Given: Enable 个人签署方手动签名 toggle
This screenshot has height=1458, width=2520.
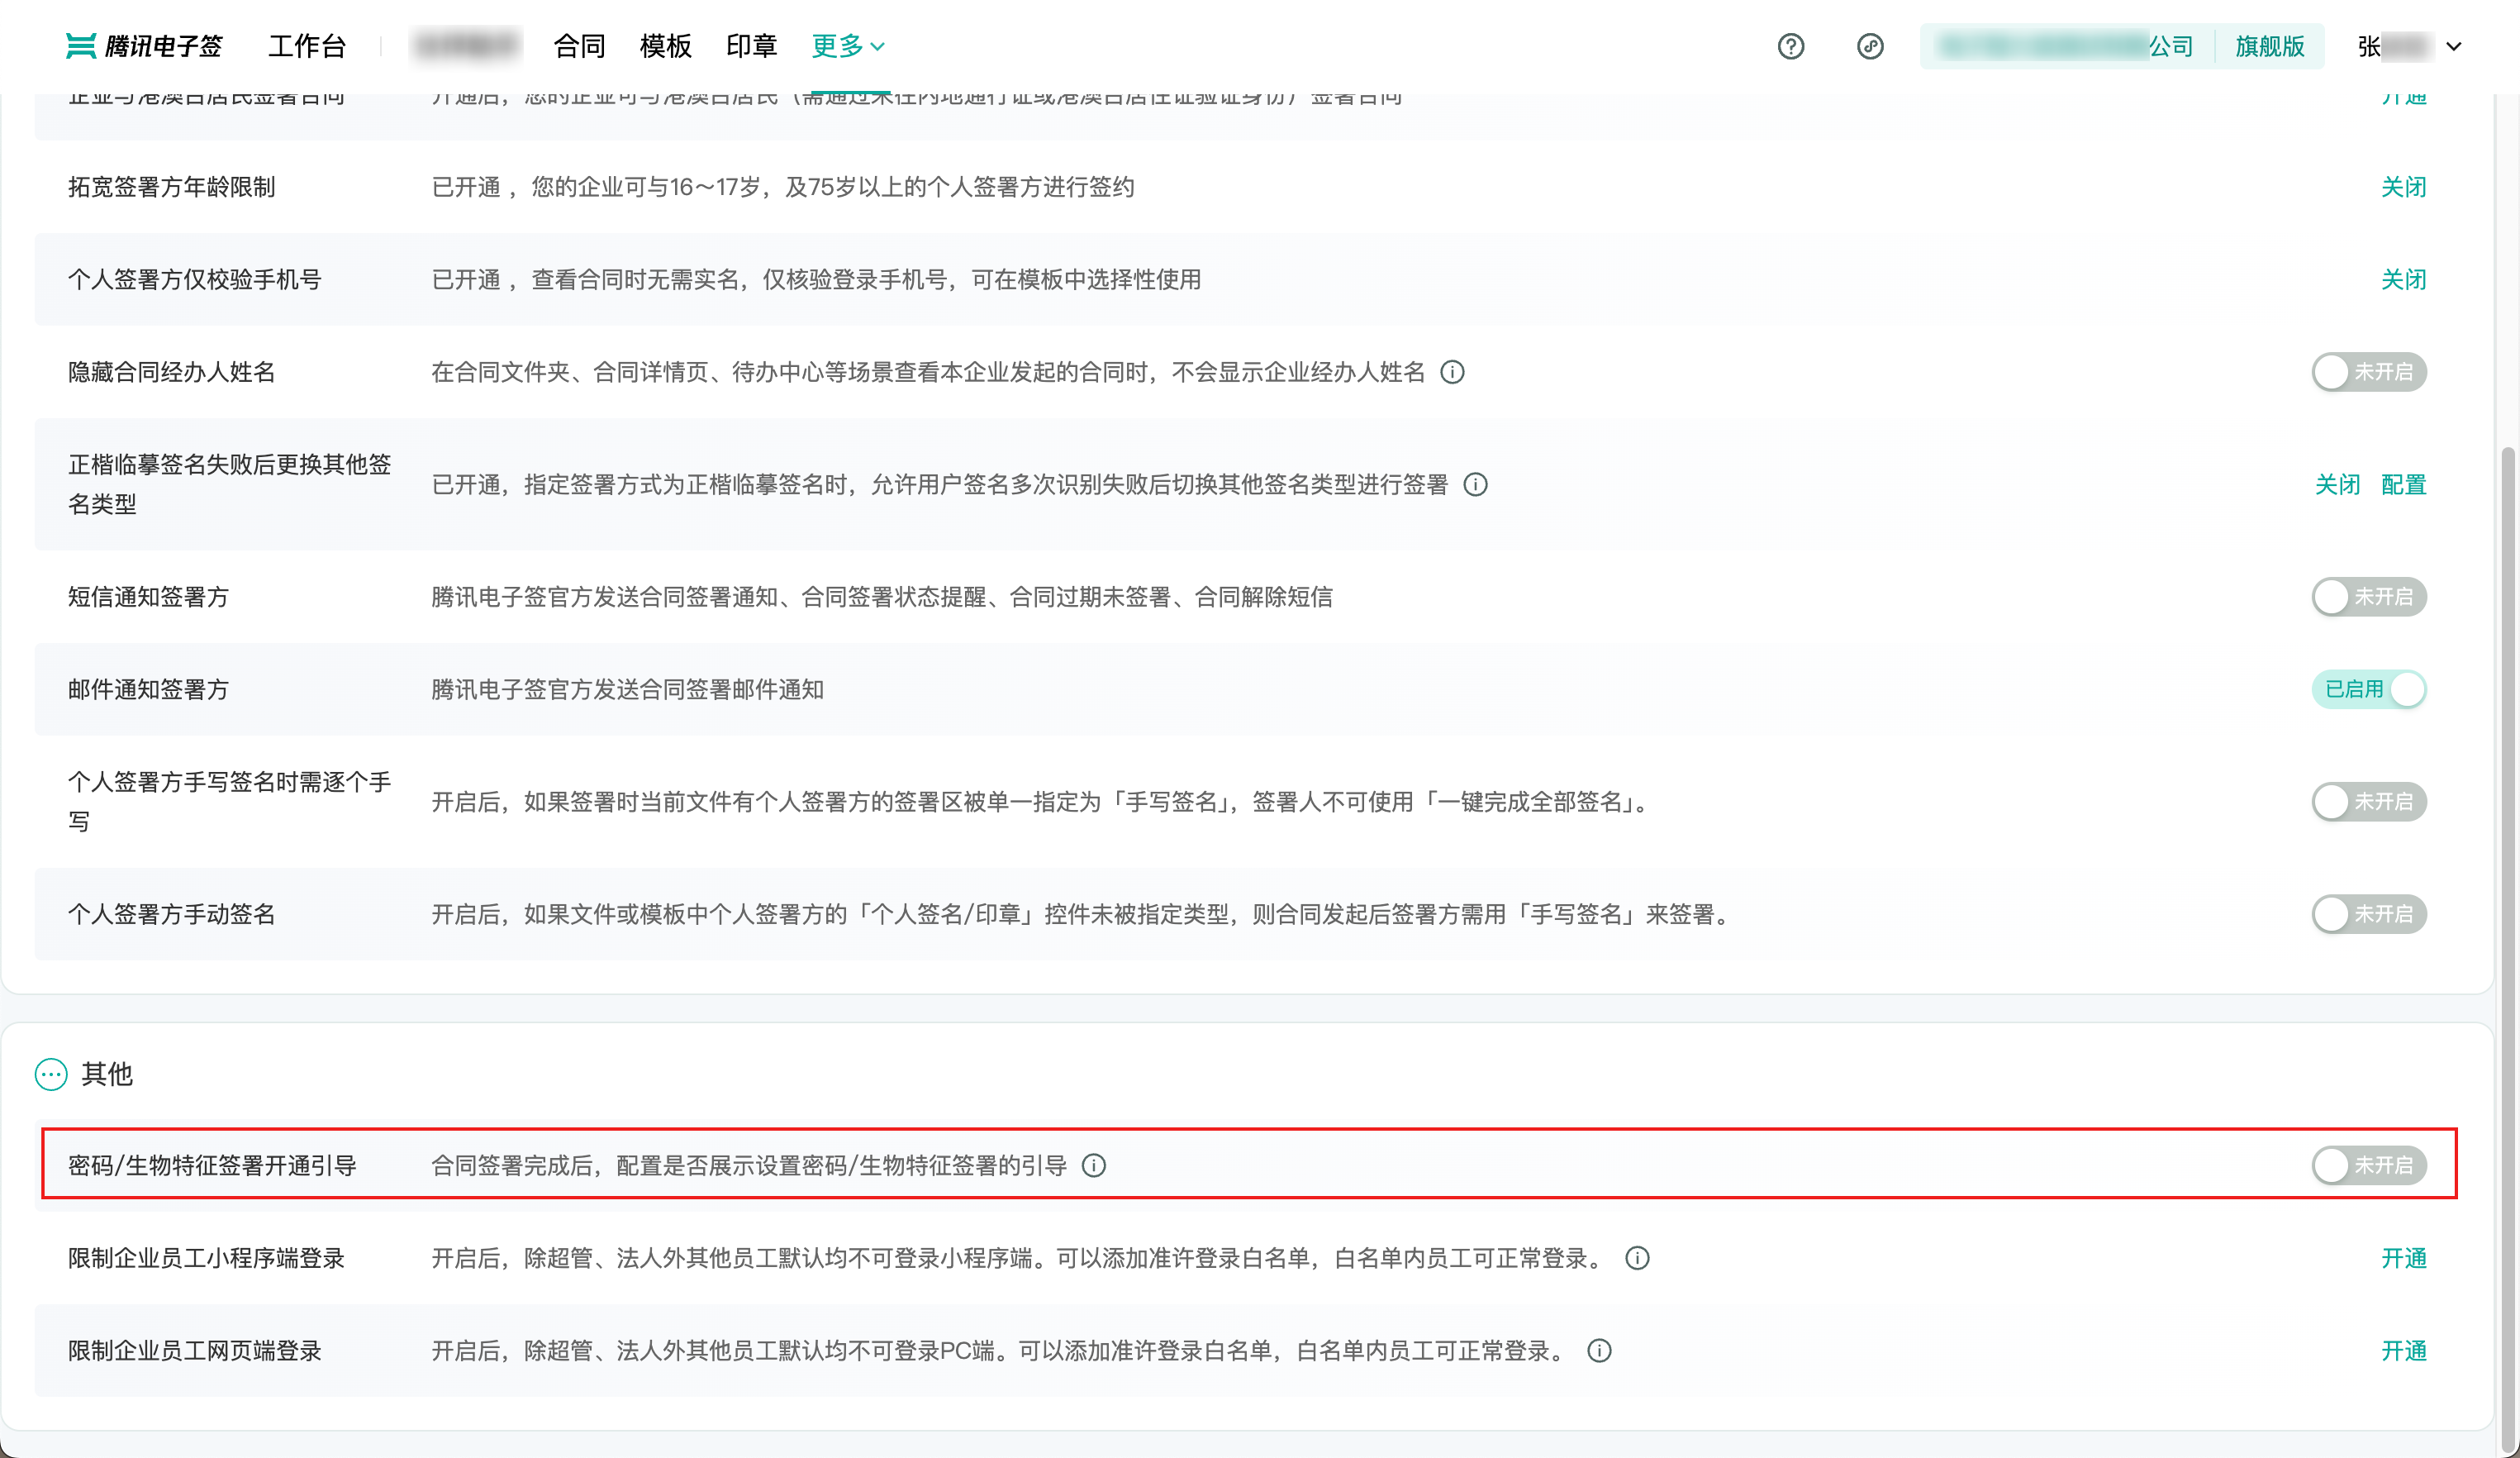Looking at the screenshot, I should pyautogui.click(x=2369, y=915).
